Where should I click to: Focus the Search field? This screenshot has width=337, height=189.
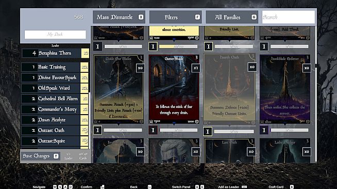(x=289, y=17)
